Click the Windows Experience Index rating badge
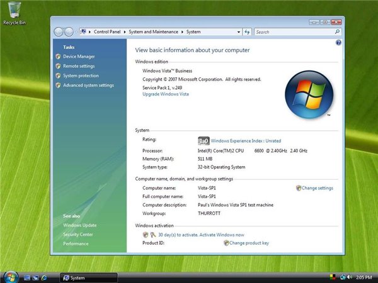The width and height of the screenshot is (378, 283). tap(203, 141)
